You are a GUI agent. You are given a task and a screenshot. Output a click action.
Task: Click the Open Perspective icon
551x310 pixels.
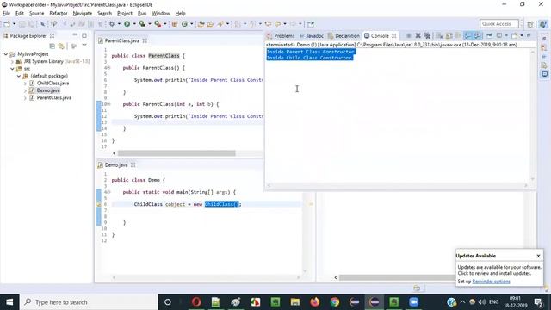(x=530, y=24)
